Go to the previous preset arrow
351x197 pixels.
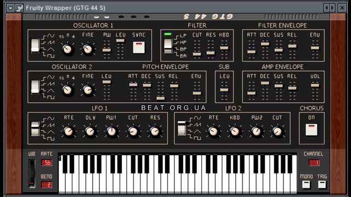(327, 8)
